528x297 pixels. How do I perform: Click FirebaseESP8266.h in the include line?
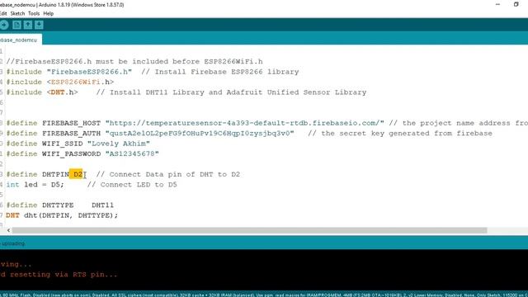tap(89, 72)
